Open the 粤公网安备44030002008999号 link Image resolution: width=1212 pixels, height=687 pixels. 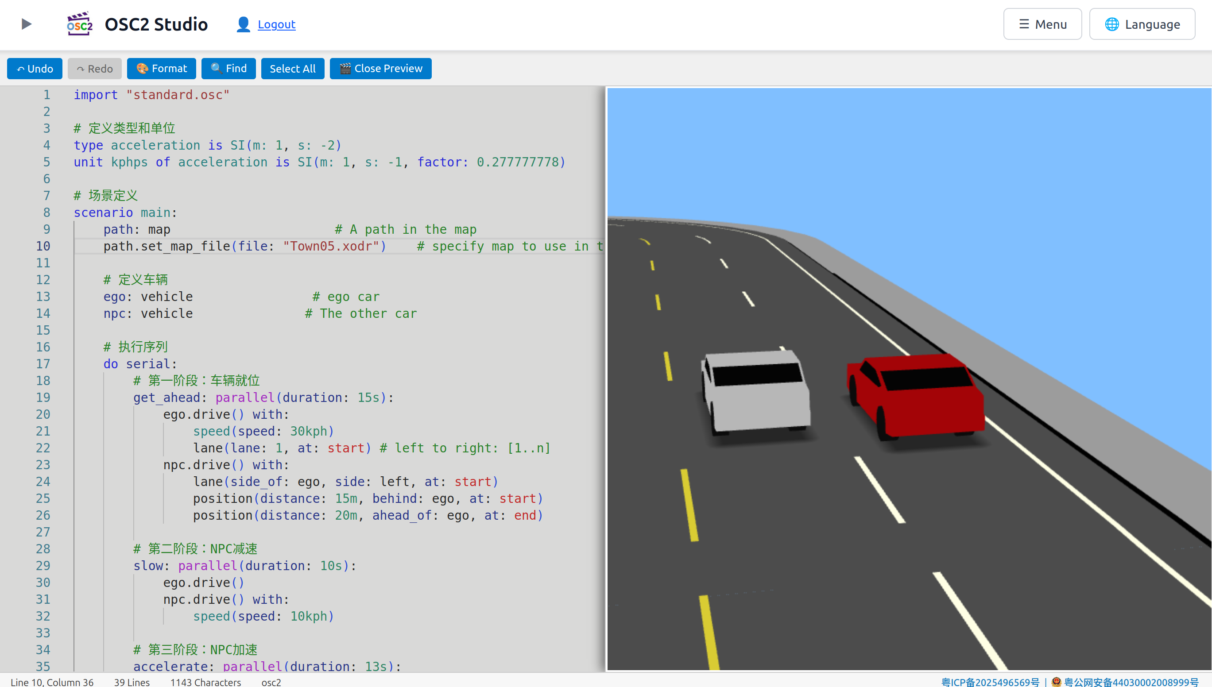1131,682
